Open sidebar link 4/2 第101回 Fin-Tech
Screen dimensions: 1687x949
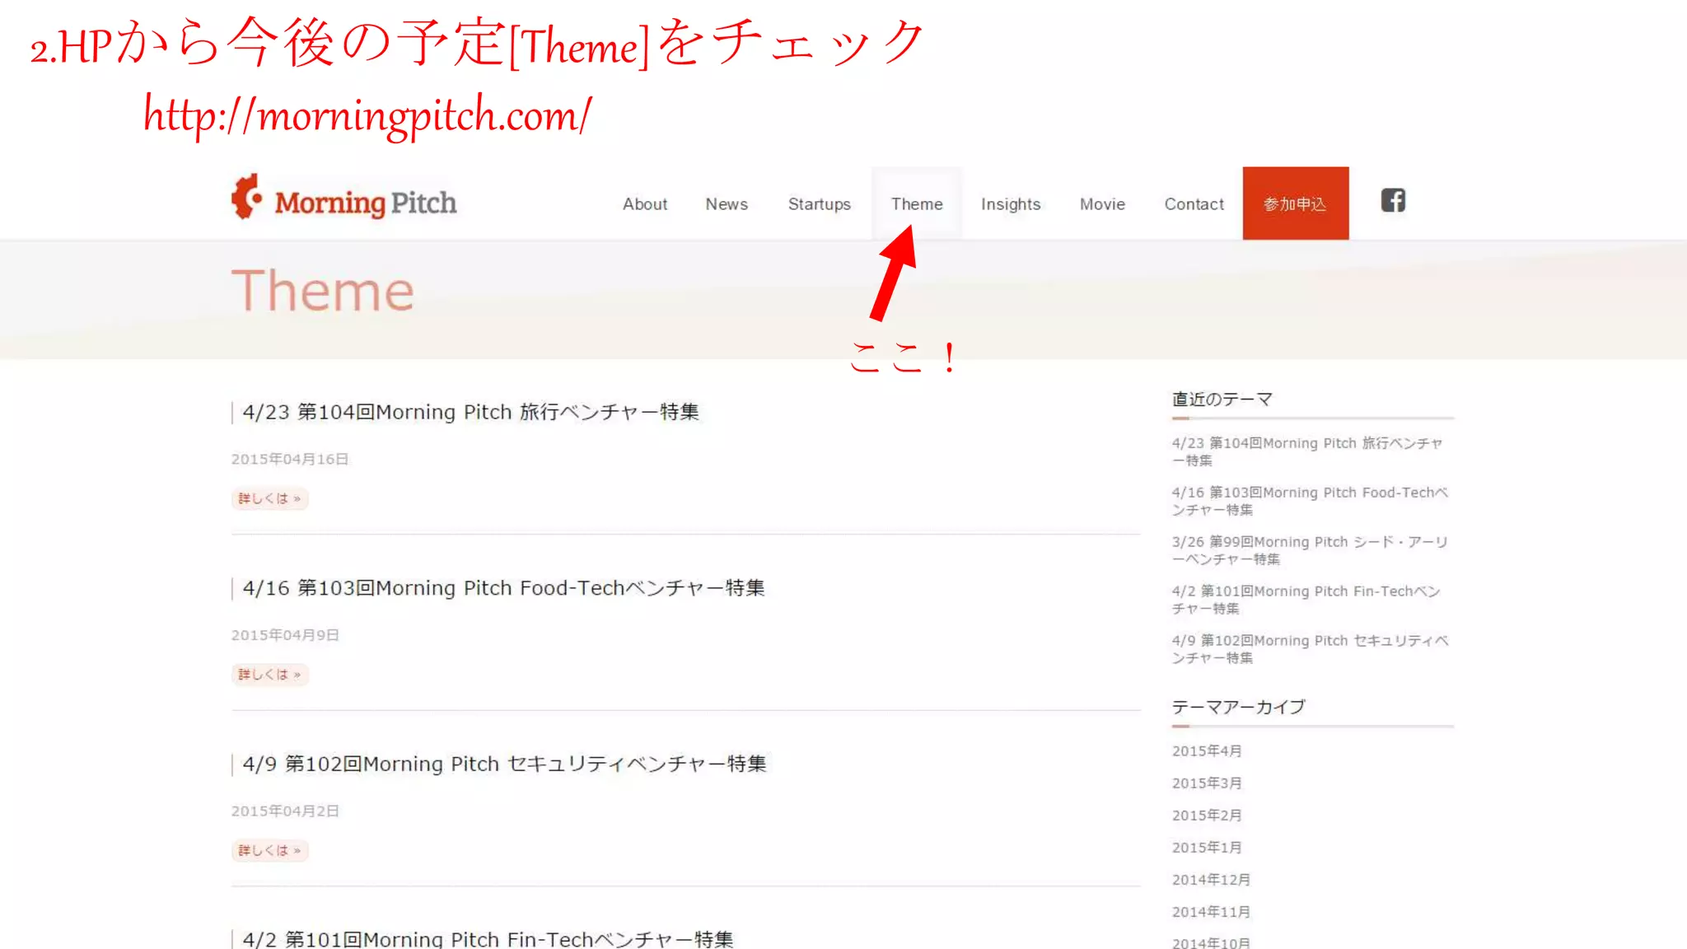(x=1306, y=600)
